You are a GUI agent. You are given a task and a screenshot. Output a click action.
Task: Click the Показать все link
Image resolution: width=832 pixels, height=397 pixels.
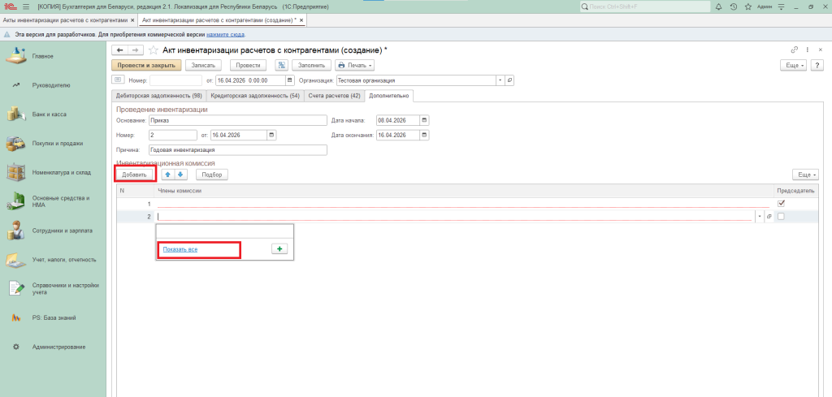coord(180,249)
